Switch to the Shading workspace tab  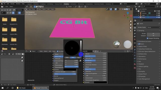pos(66,4)
